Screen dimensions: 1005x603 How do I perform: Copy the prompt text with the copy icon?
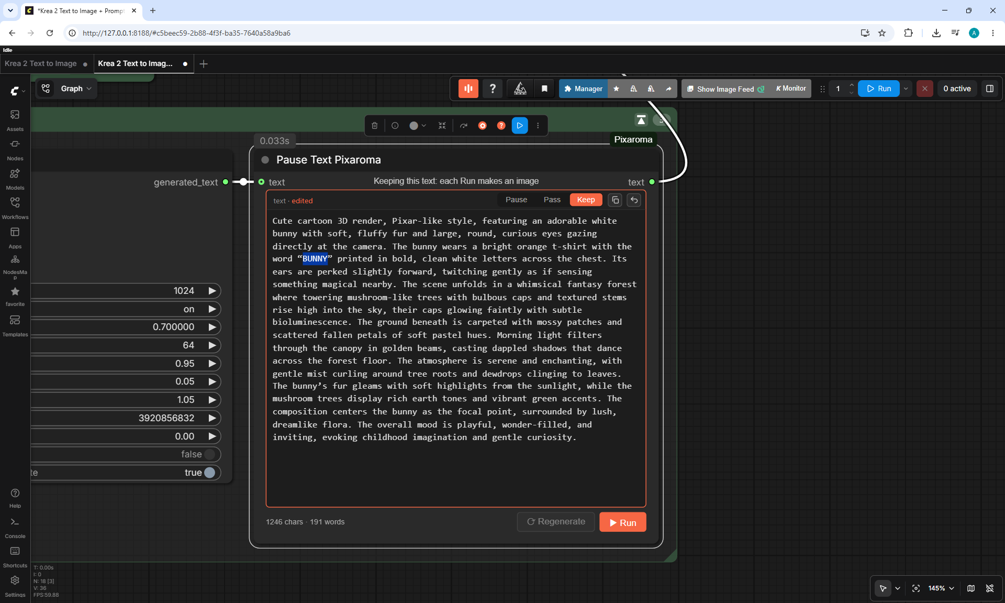[616, 200]
